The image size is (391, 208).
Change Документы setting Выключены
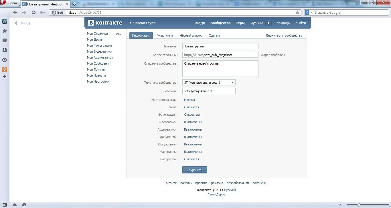coord(193,137)
